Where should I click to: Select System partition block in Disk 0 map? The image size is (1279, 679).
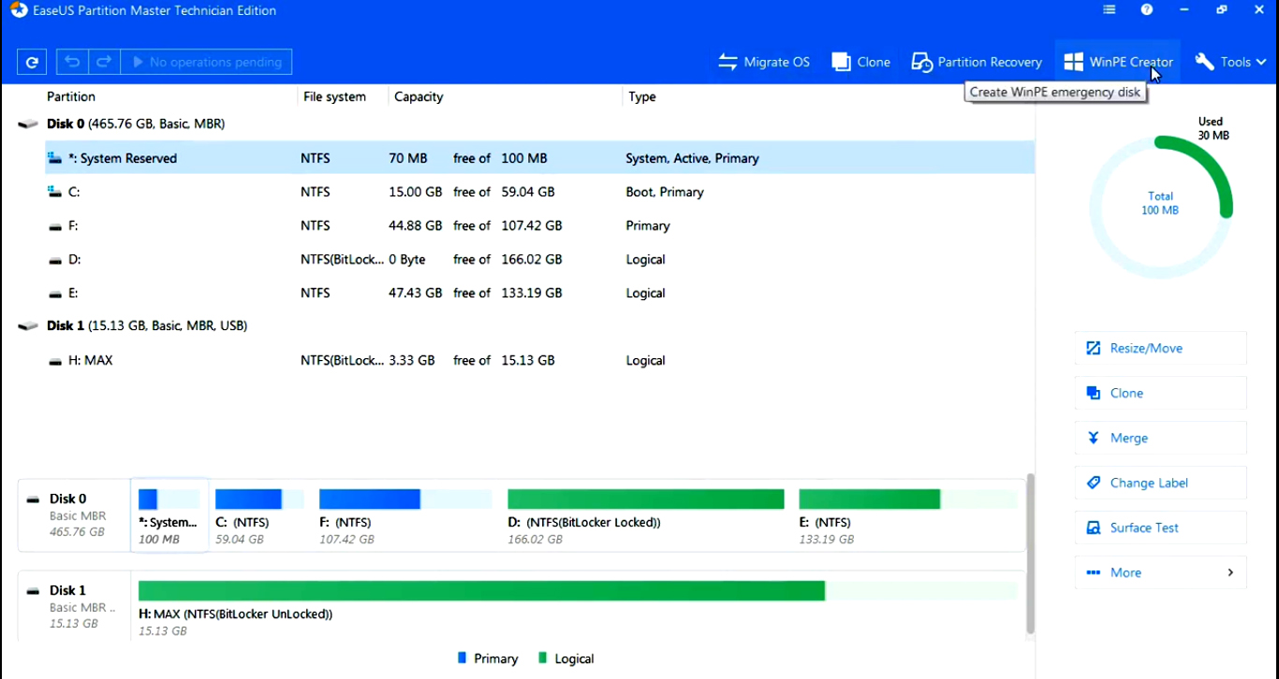click(x=169, y=514)
